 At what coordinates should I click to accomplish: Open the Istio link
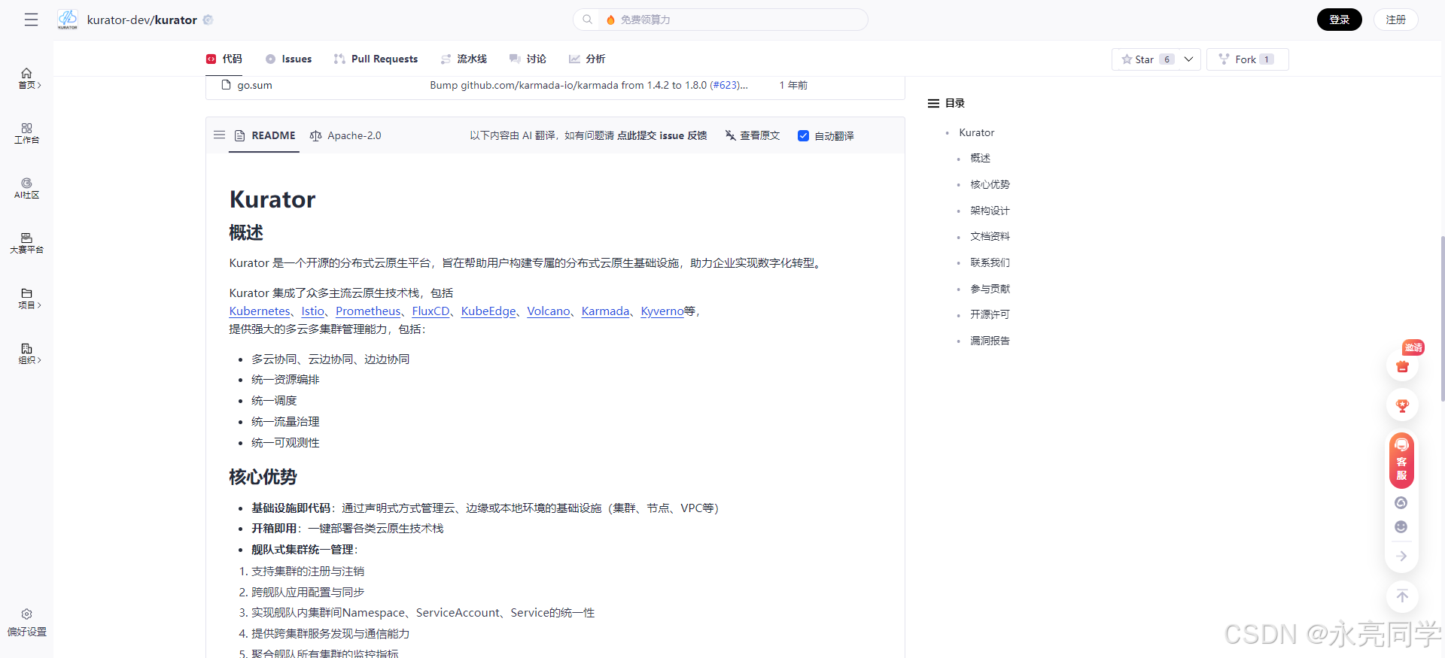[313, 311]
